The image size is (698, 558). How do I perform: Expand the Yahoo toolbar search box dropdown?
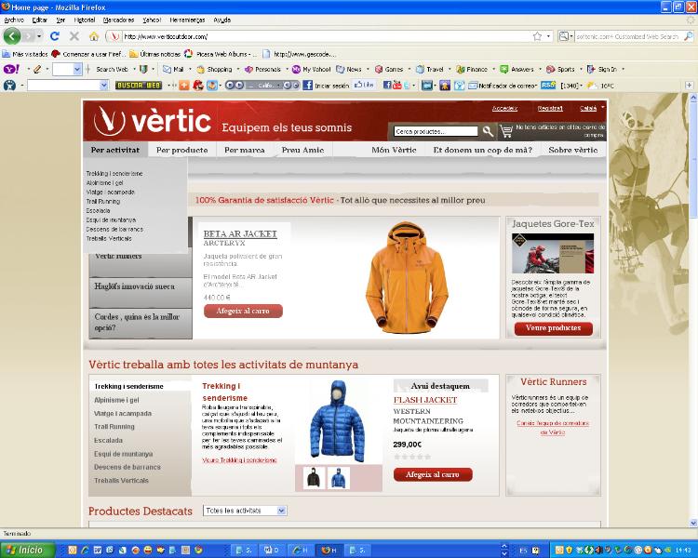(77, 69)
